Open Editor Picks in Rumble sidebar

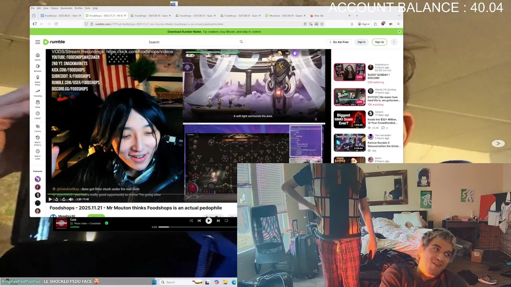[x=38, y=81]
